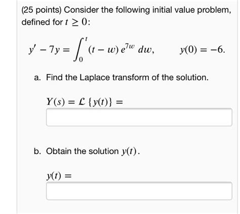Viewport: 240px width, 214px height.
Task: Click the 'dw' differential in the integral
Action: coord(146,50)
